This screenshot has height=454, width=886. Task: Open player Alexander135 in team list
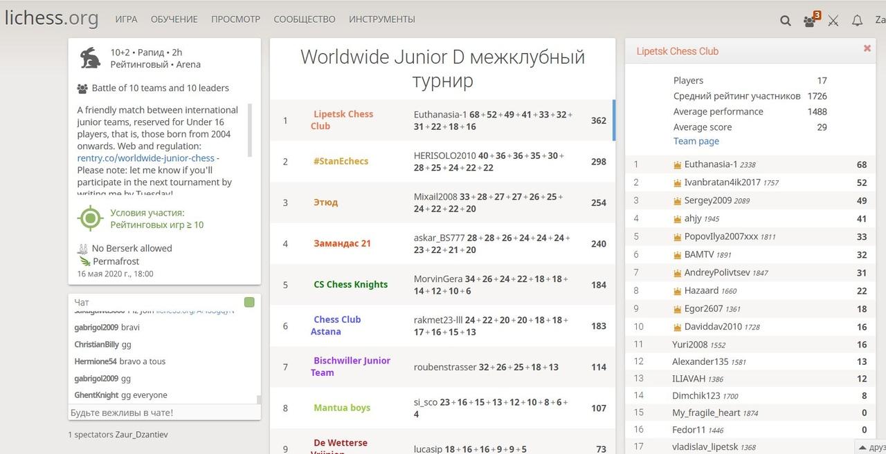tap(700, 361)
